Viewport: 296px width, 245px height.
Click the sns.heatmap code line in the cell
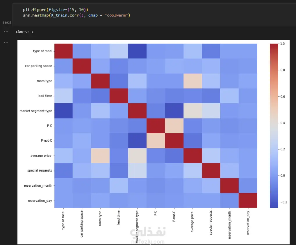76,15
